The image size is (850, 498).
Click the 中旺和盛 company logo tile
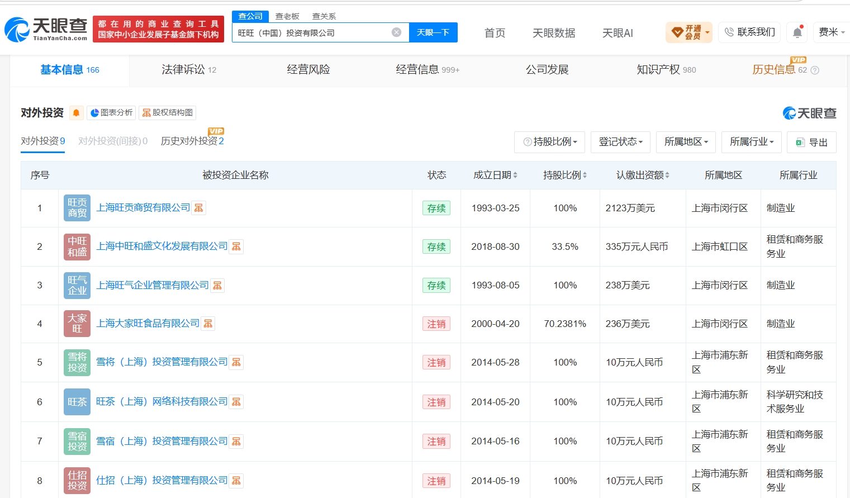(x=77, y=246)
